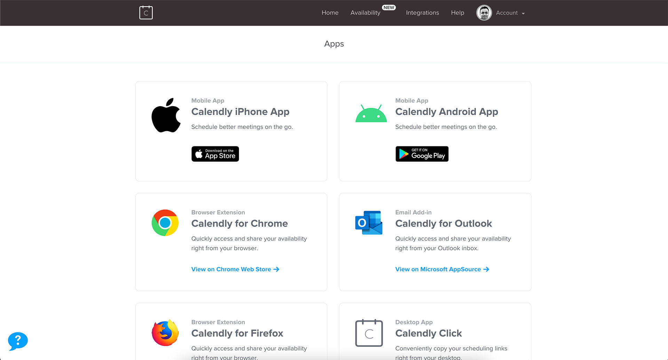The image size is (668, 360).
Task: Click the Calendly for Firefox title
Action: pos(237,333)
